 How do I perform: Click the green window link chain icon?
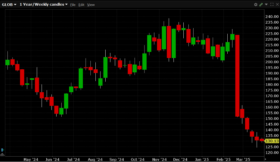point(261,4)
